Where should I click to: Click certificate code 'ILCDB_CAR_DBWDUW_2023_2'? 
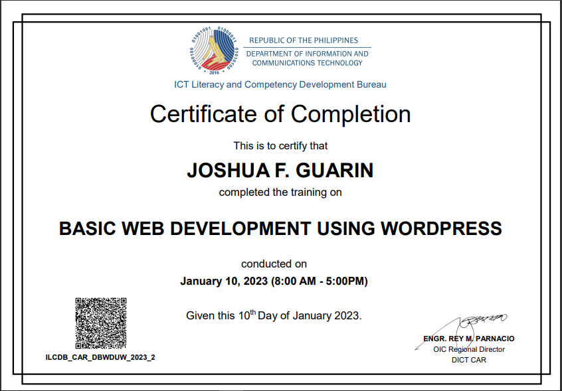click(100, 357)
